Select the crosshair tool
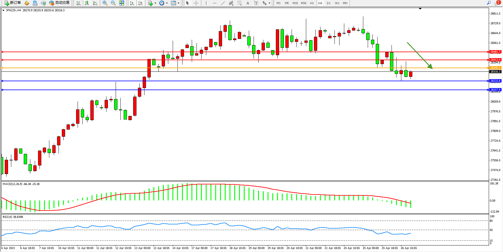The width and height of the screenshot is (503, 252). coord(196,3)
